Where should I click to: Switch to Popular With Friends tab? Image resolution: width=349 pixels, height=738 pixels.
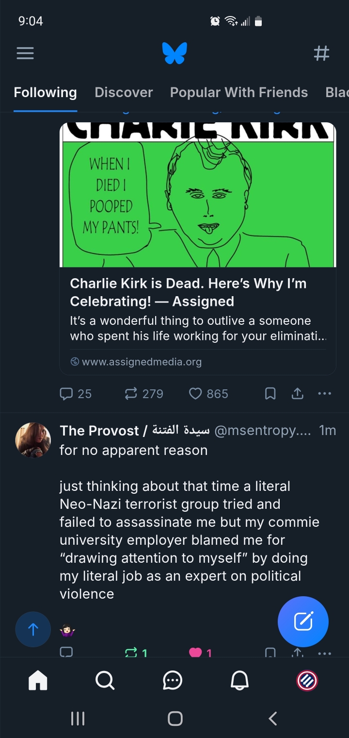[x=238, y=92]
